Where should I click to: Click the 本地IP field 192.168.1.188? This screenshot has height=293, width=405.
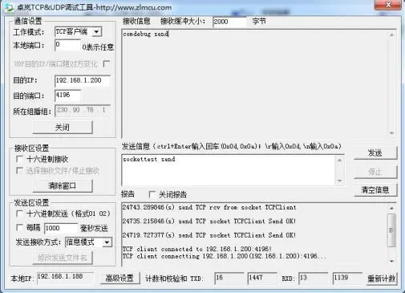tap(65, 277)
